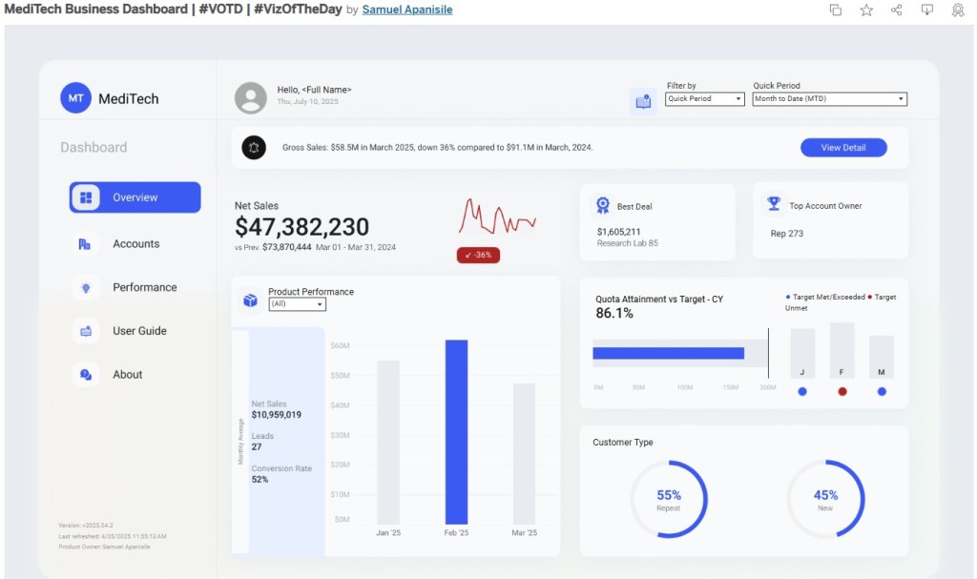Go to Accounts in the sidebar

(135, 244)
